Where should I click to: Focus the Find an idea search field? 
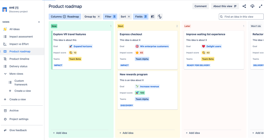point(241,17)
